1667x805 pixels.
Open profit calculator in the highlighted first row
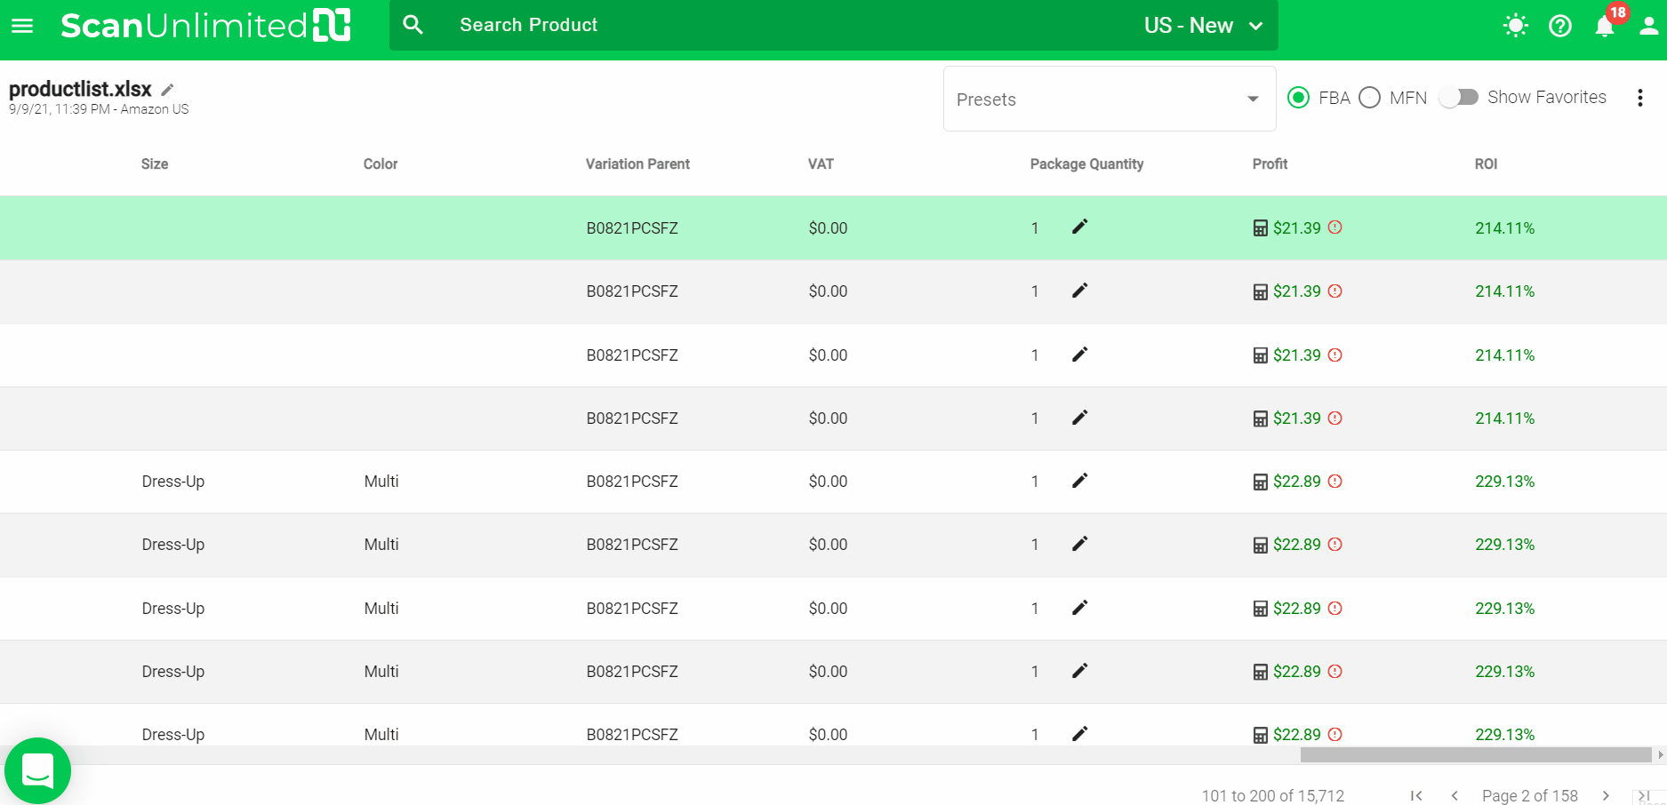coord(1260,228)
